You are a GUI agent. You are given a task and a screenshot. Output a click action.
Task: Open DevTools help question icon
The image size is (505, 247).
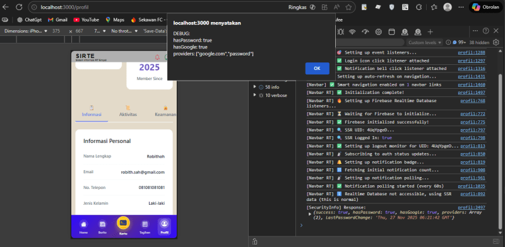[486, 30]
